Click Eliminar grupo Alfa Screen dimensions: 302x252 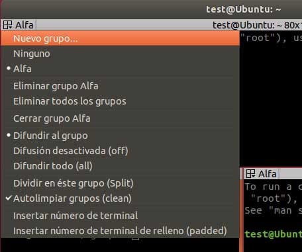click(120, 86)
